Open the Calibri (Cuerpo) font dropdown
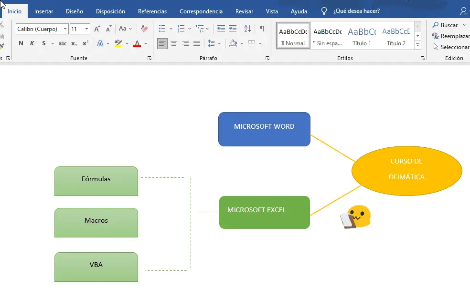This screenshot has width=470, height=288. point(65,29)
